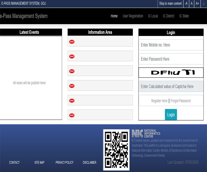
Task: Open the Home menu item
Action: click(114, 16)
